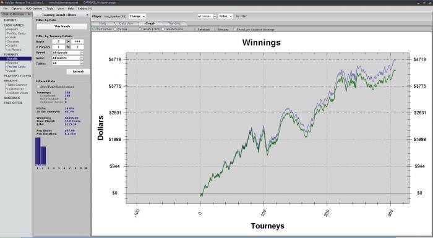433x238 pixels.
Task: Open the Filter dropdown button
Action: point(225,16)
